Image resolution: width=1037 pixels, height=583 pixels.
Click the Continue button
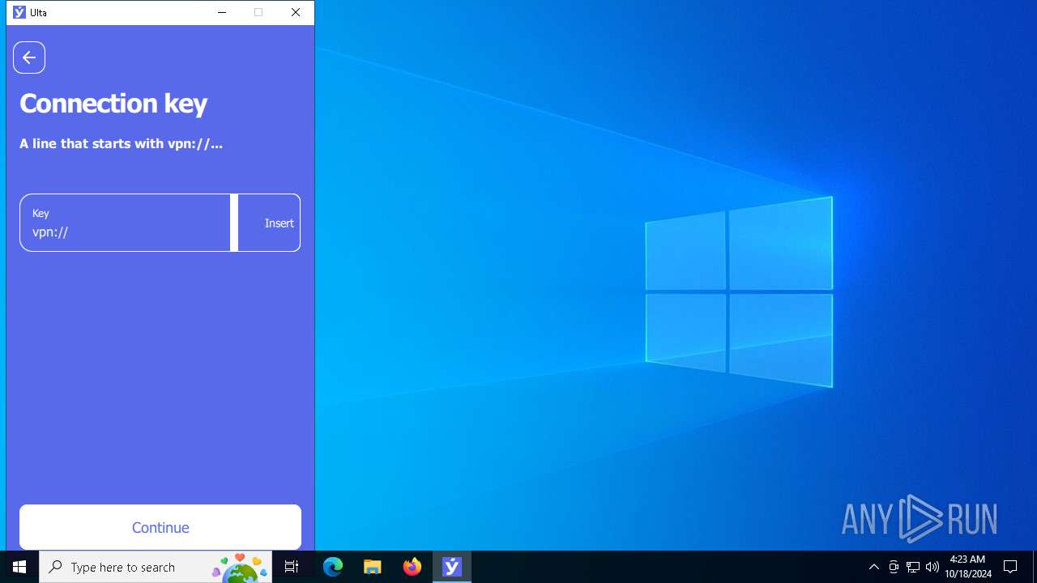click(x=160, y=527)
